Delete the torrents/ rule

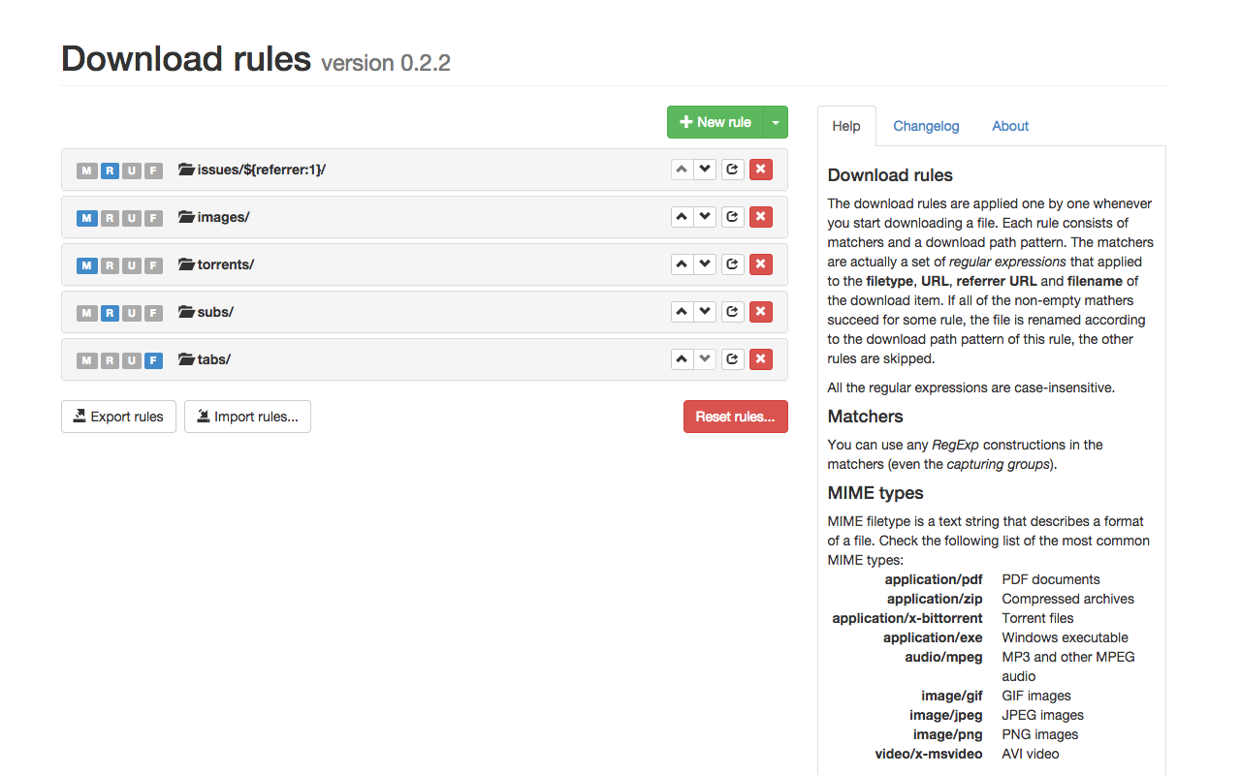[x=761, y=263]
